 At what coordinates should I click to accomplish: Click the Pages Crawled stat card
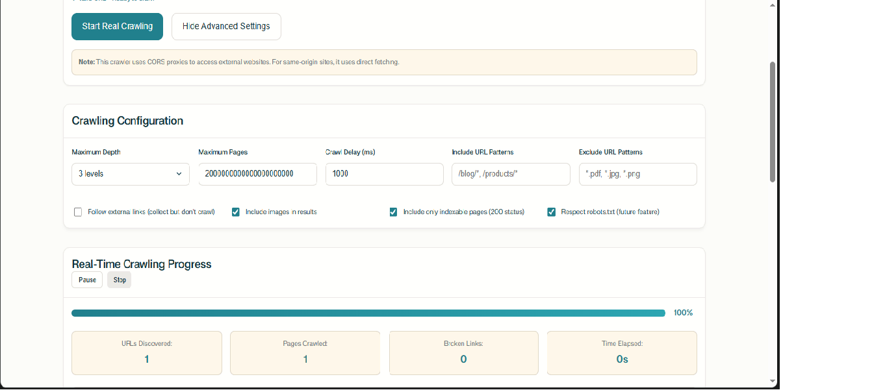tap(305, 352)
